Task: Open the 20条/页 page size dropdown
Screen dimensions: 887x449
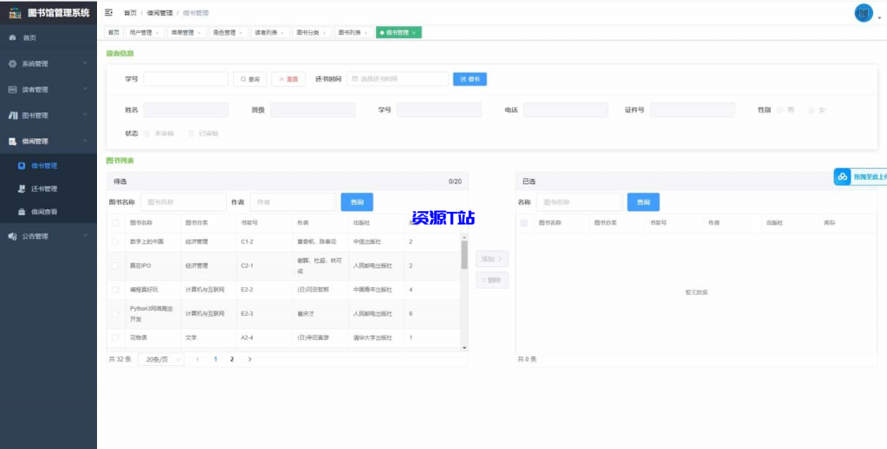Action: [x=161, y=359]
